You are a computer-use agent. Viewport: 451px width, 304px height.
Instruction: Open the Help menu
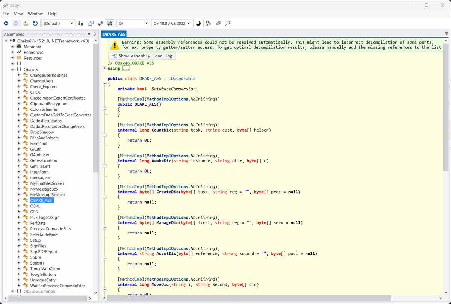tap(52, 14)
